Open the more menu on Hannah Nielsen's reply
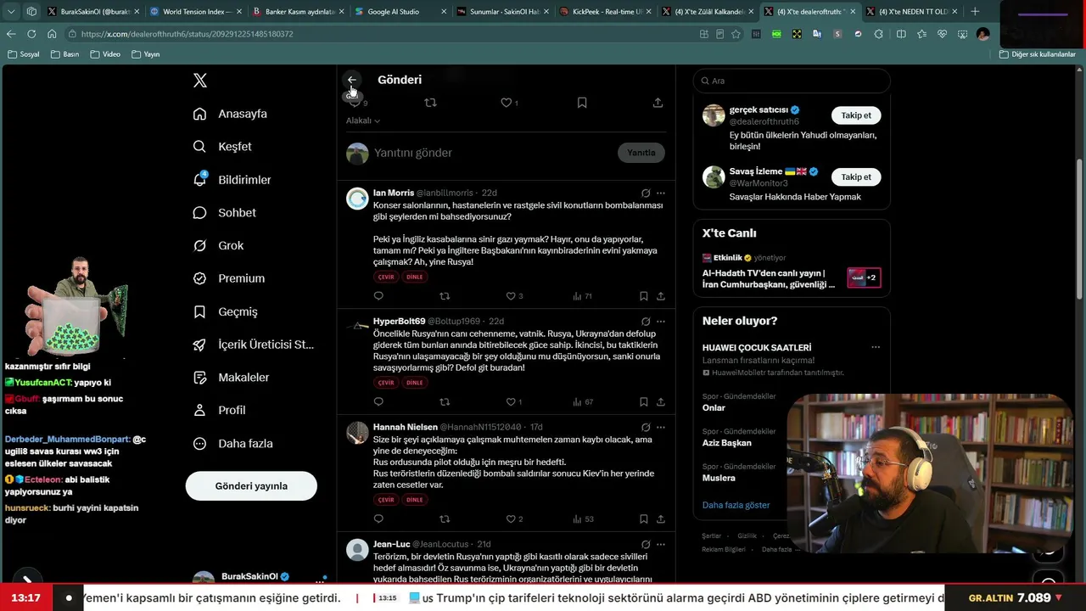The image size is (1086, 611). 661,428
